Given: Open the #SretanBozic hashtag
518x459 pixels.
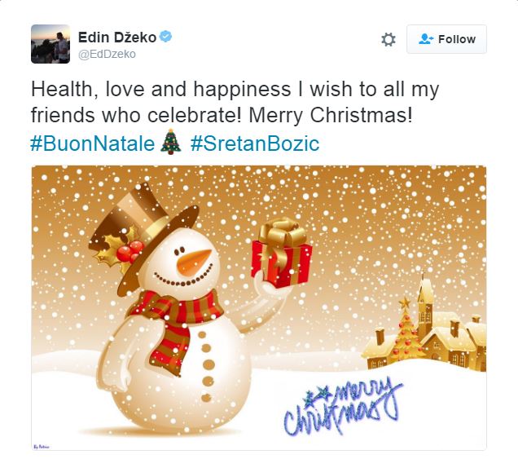Looking at the screenshot, I should click(x=255, y=143).
